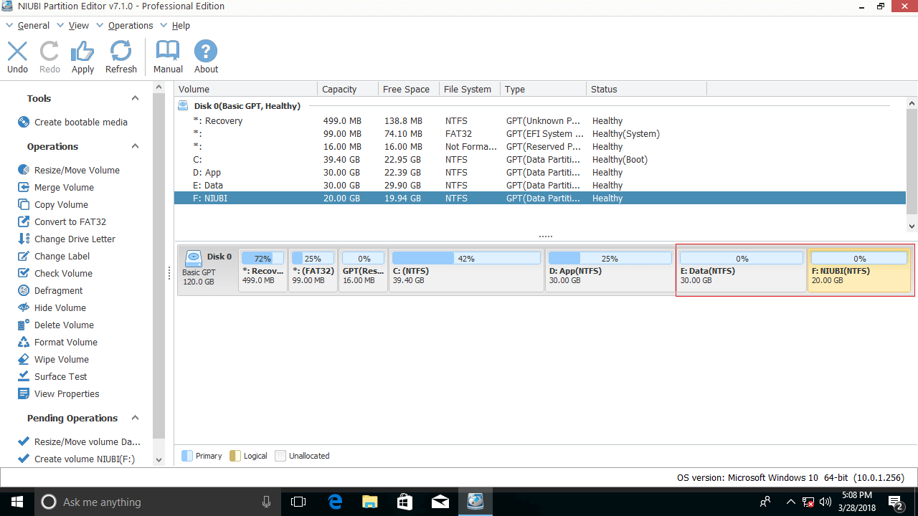Sort by the File System column header
This screenshot has height=516, width=918.
(x=470, y=89)
